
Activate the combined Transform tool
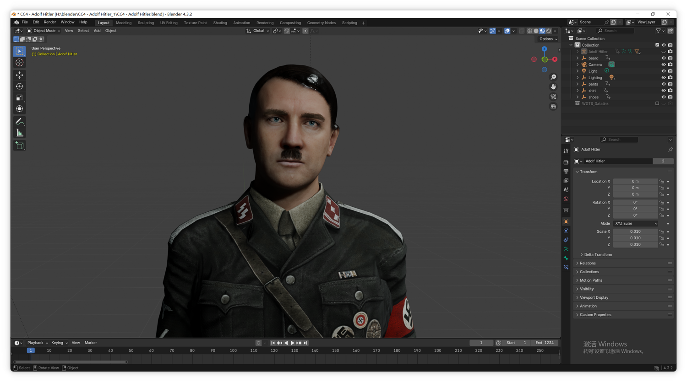[19, 109]
